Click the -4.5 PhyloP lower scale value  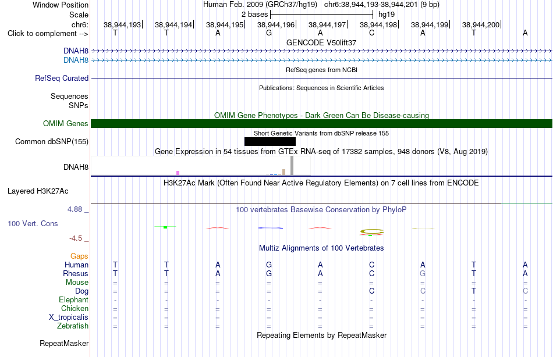click(x=76, y=238)
